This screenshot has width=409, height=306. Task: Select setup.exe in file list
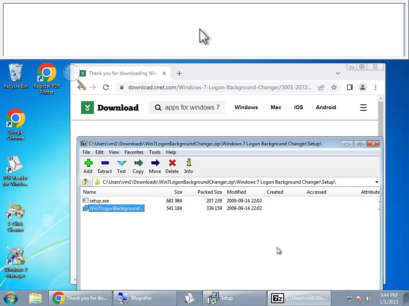pyautogui.click(x=99, y=201)
